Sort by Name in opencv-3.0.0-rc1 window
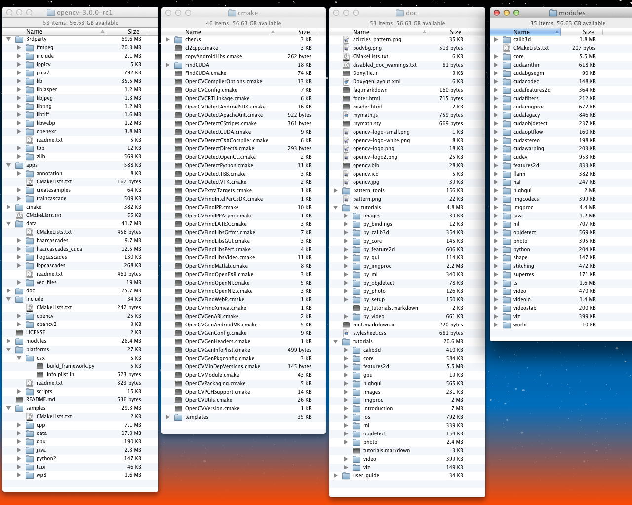The height and width of the screenshot is (505, 632). pyautogui.click(x=54, y=31)
